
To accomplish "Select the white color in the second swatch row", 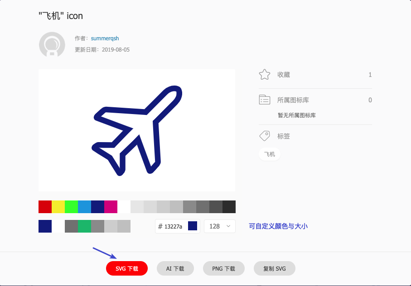I will [58, 226].
